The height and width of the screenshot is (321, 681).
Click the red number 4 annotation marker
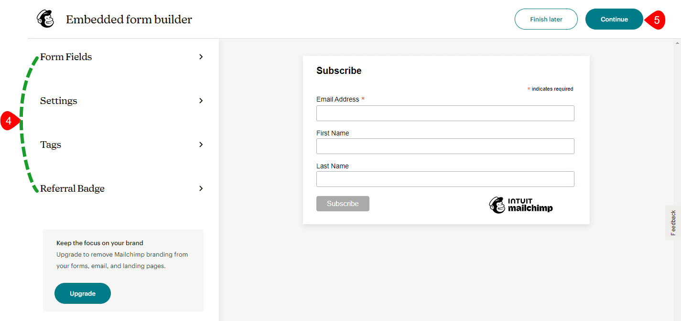click(x=10, y=121)
